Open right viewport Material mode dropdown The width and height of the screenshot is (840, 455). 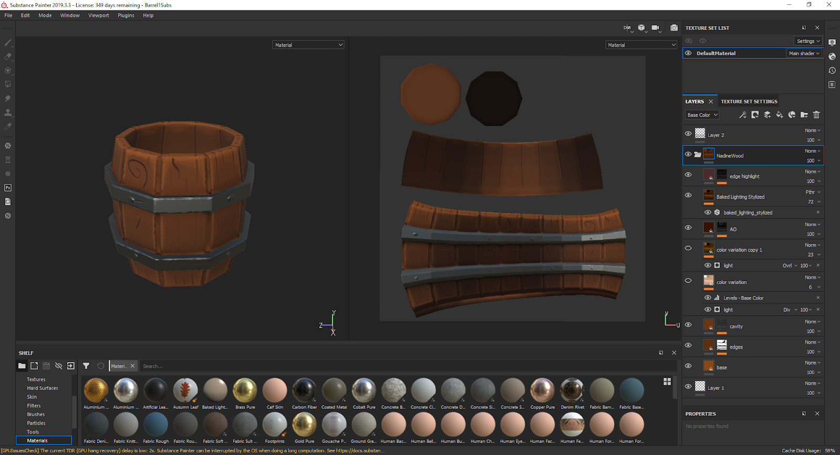click(x=641, y=45)
